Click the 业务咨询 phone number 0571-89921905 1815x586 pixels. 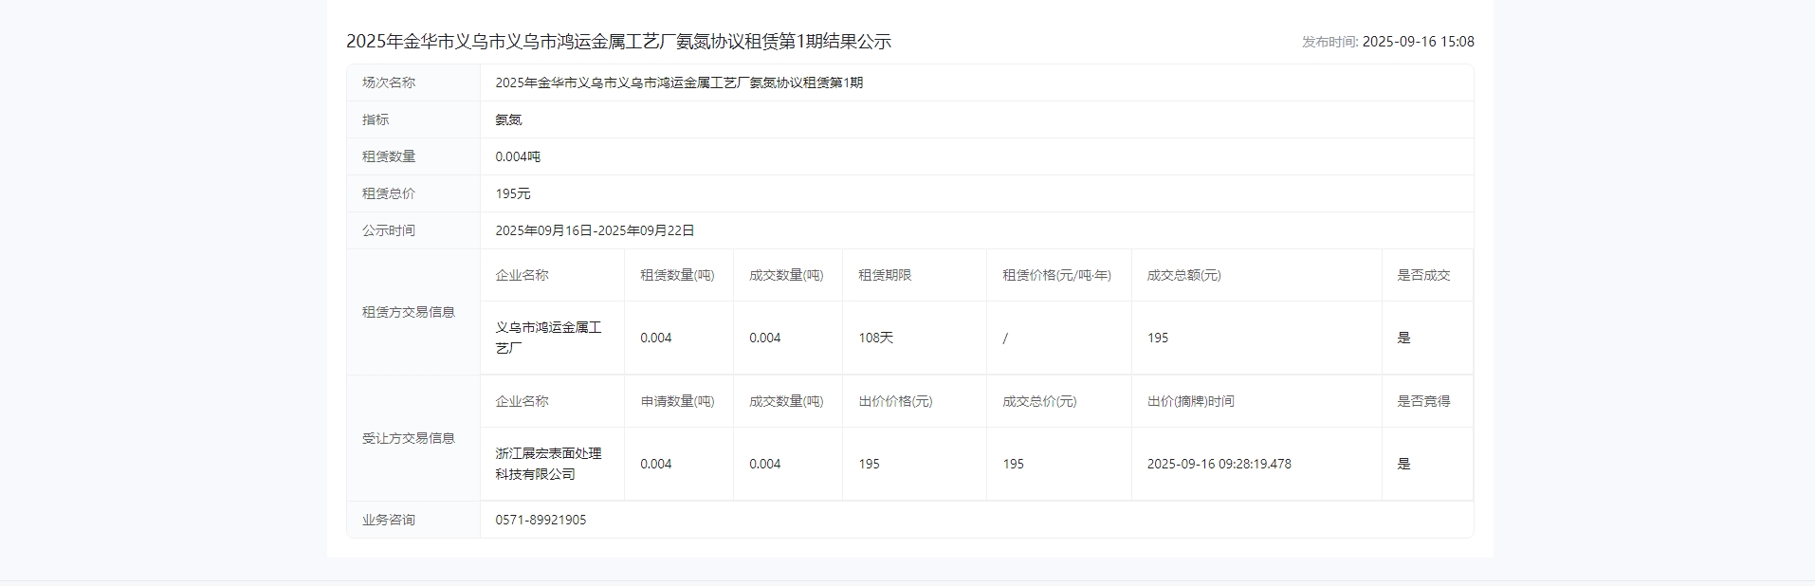(x=541, y=520)
